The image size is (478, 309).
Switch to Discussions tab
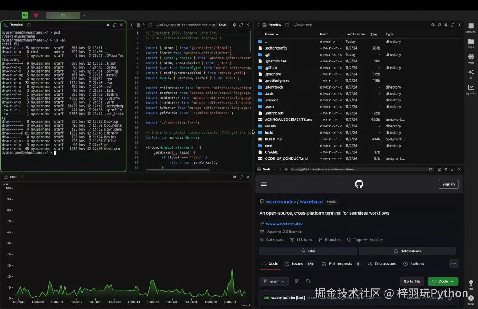tap(382, 263)
